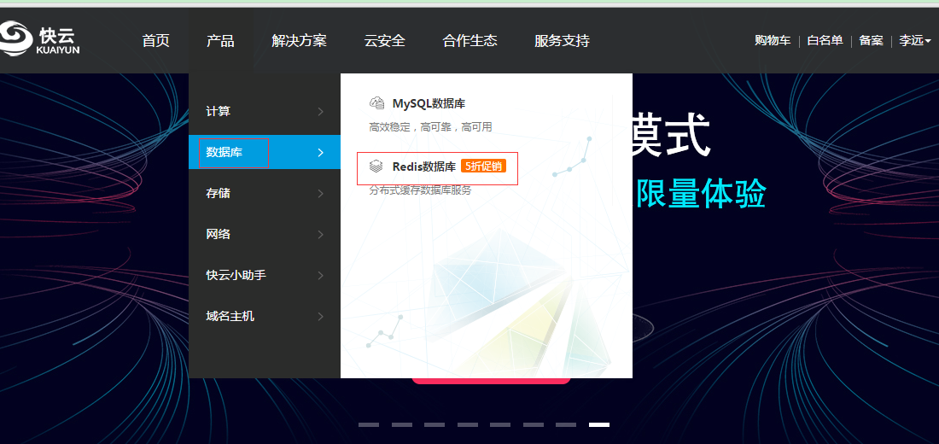Screen dimensions: 939x444
Task: Click the MySQL database cloud icon
Action: pos(376,103)
